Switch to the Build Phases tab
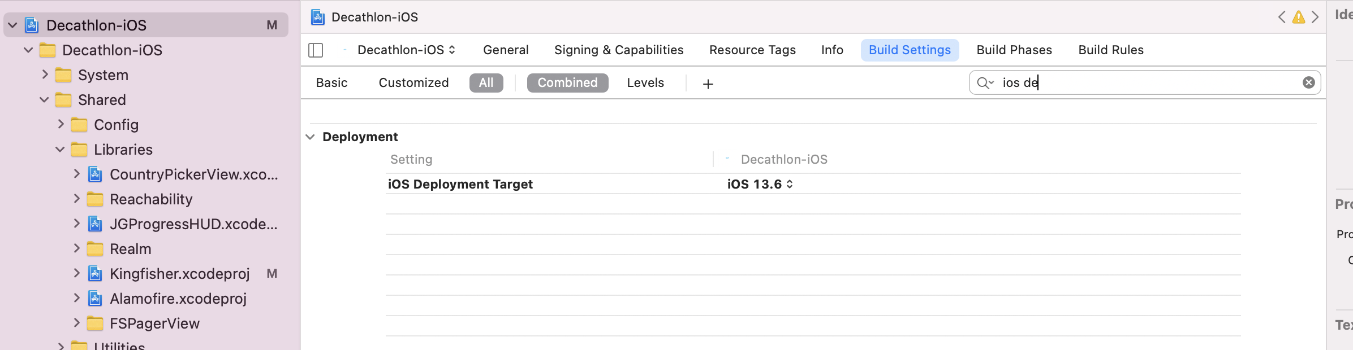Image resolution: width=1353 pixels, height=350 pixels. [1014, 50]
